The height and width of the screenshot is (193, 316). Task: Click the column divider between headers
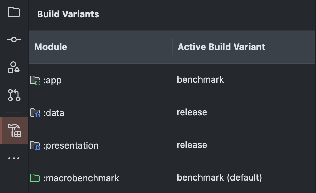click(173, 47)
